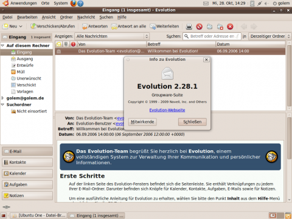Collapse the Auf diesem Rechner tree
This screenshot has width=292, height=219.
(x=2, y=46)
